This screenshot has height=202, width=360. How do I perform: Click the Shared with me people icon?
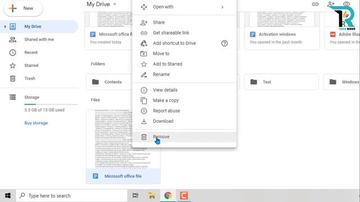12,40
